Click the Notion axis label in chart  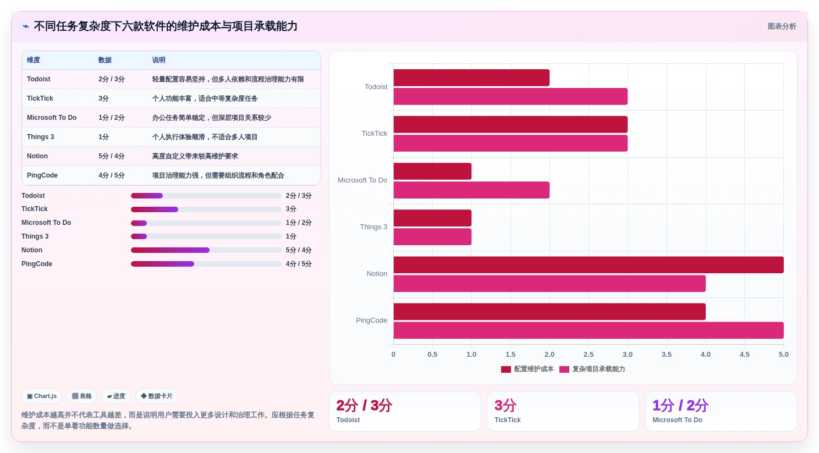[377, 274]
